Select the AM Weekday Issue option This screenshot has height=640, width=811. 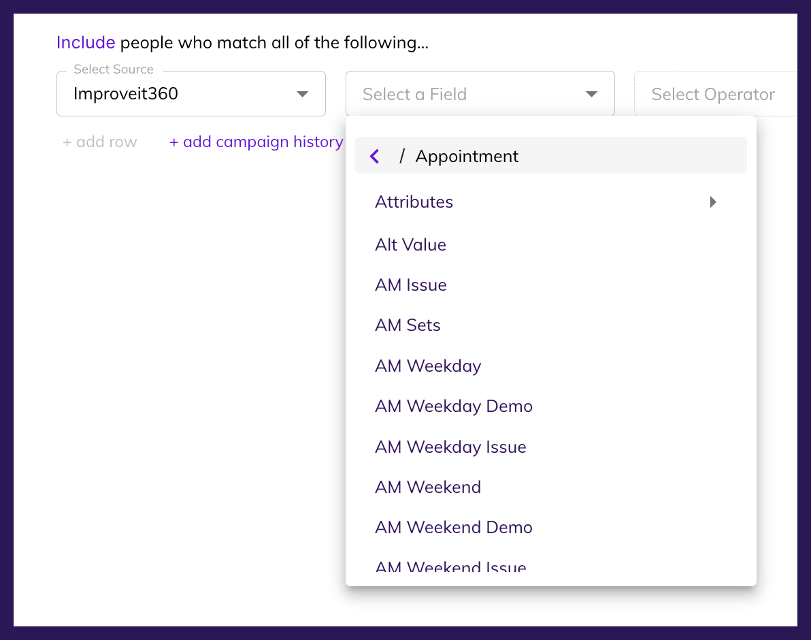(450, 447)
